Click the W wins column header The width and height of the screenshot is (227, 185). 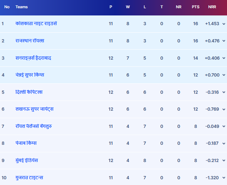128,7
